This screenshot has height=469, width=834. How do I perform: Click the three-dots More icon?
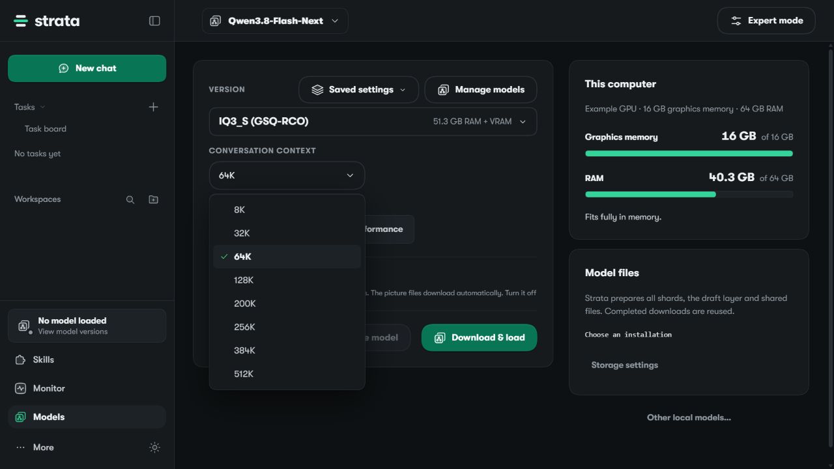20,448
